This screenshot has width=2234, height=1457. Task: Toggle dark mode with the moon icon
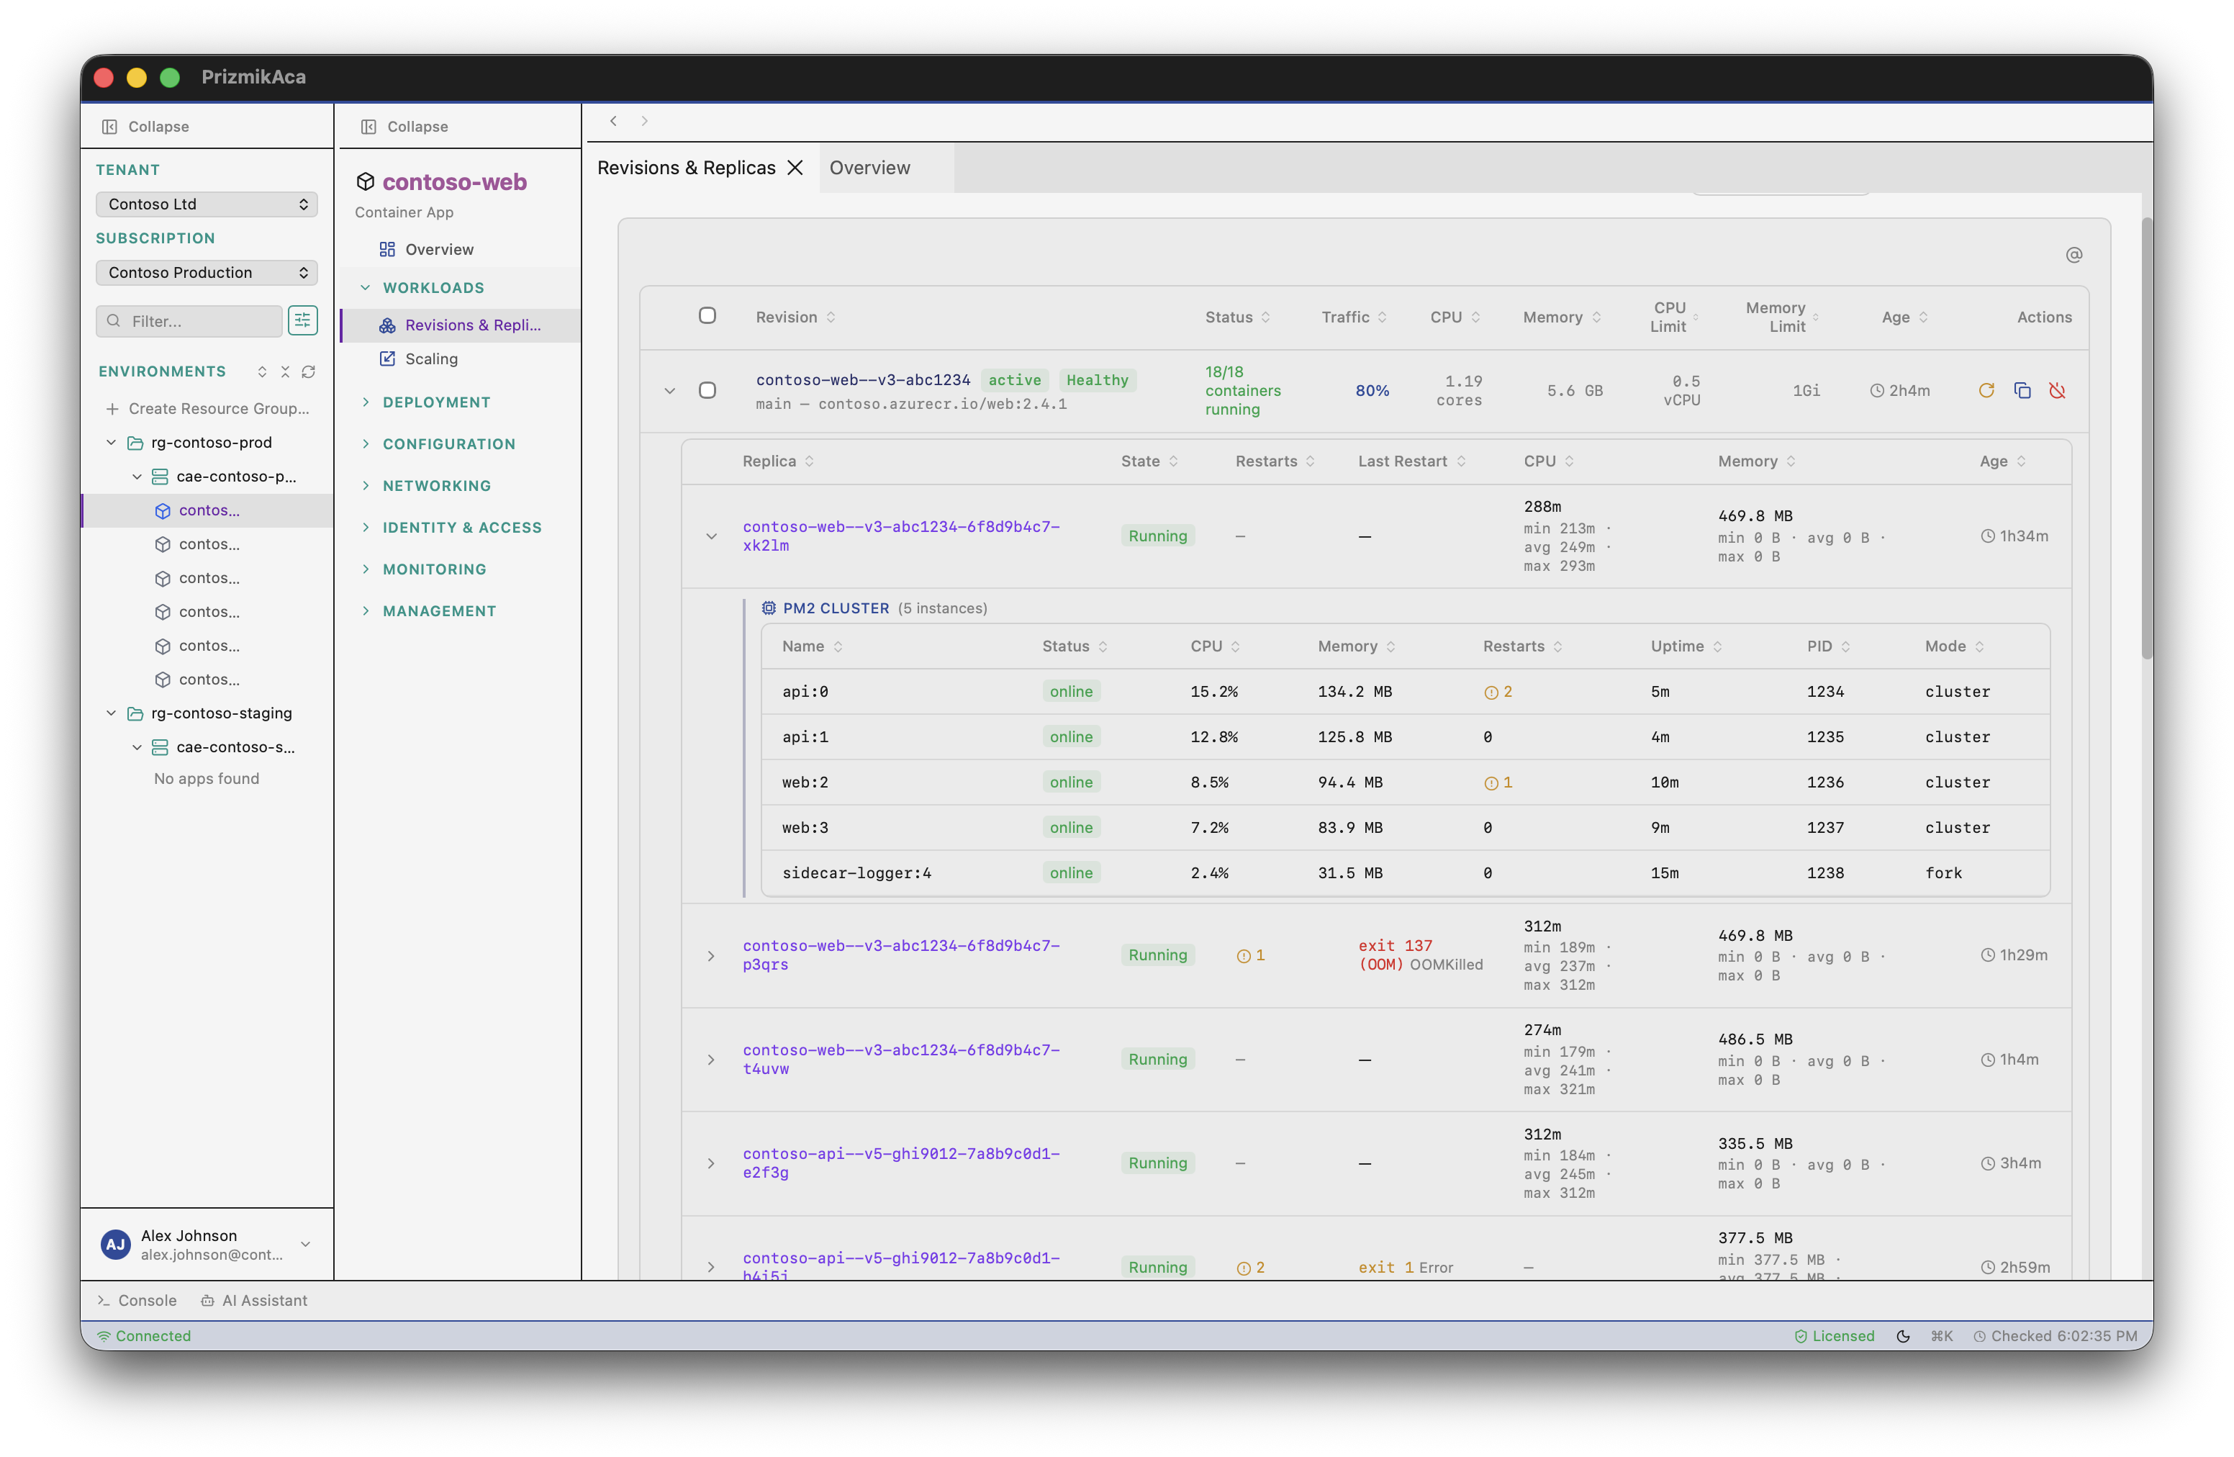pyautogui.click(x=1903, y=1335)
